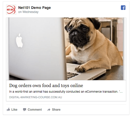Click the kitchen background behind the pug

[113, 32]
